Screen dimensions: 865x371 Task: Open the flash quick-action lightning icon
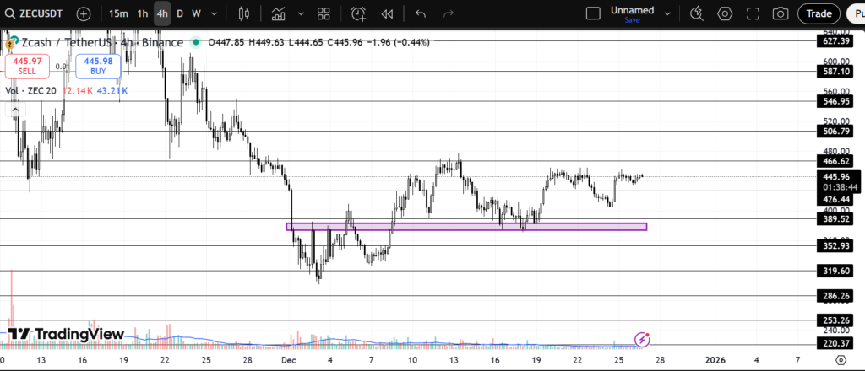pos(642,340)
